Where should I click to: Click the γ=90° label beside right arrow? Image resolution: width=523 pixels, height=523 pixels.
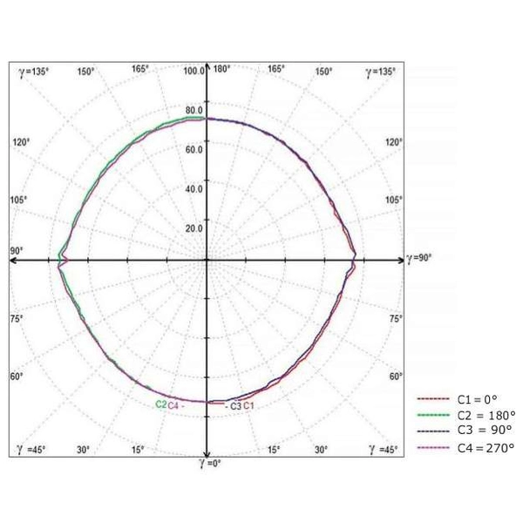pyautogui.click(x=418, y=259)
